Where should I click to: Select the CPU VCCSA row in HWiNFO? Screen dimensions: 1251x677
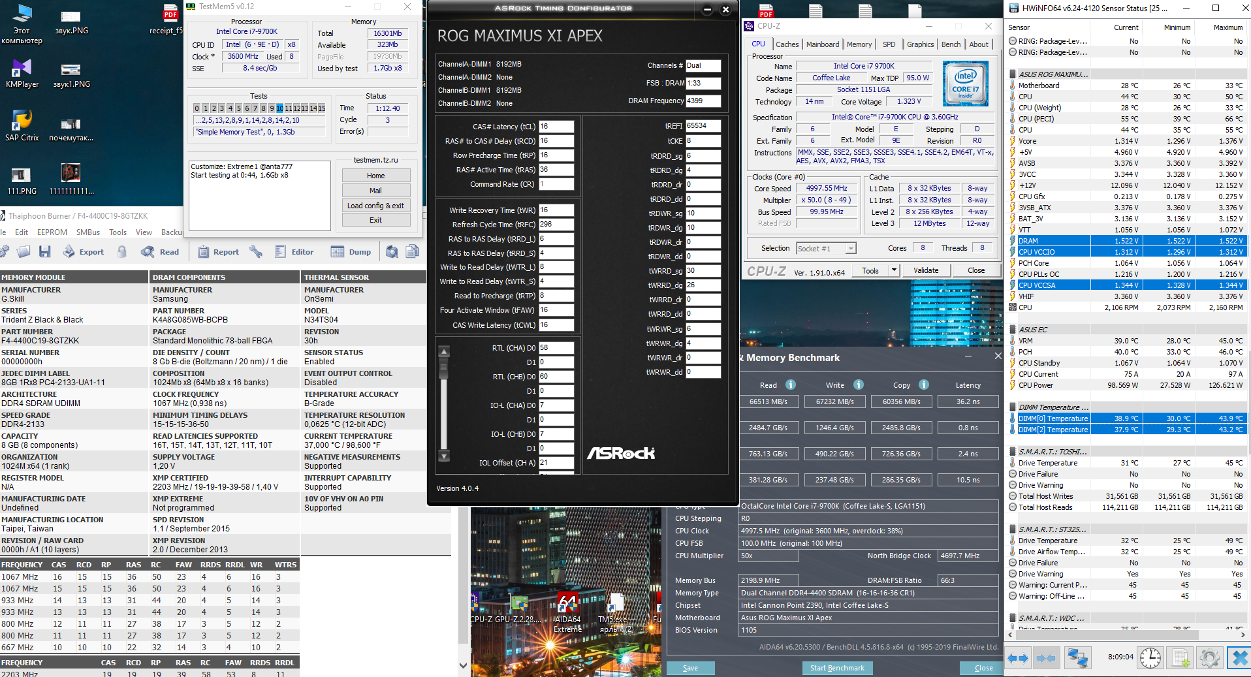coord(1128,285)
